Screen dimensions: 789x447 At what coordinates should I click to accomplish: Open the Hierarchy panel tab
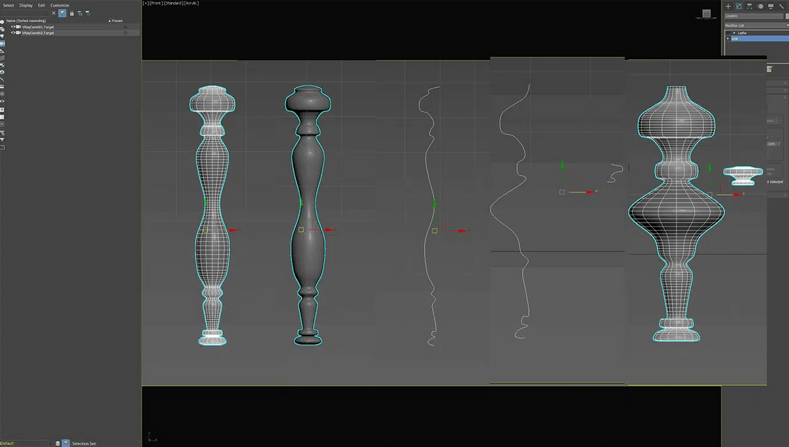[x=749, y=6]
